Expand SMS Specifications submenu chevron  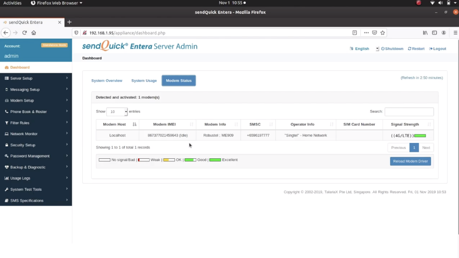(67, 200)
